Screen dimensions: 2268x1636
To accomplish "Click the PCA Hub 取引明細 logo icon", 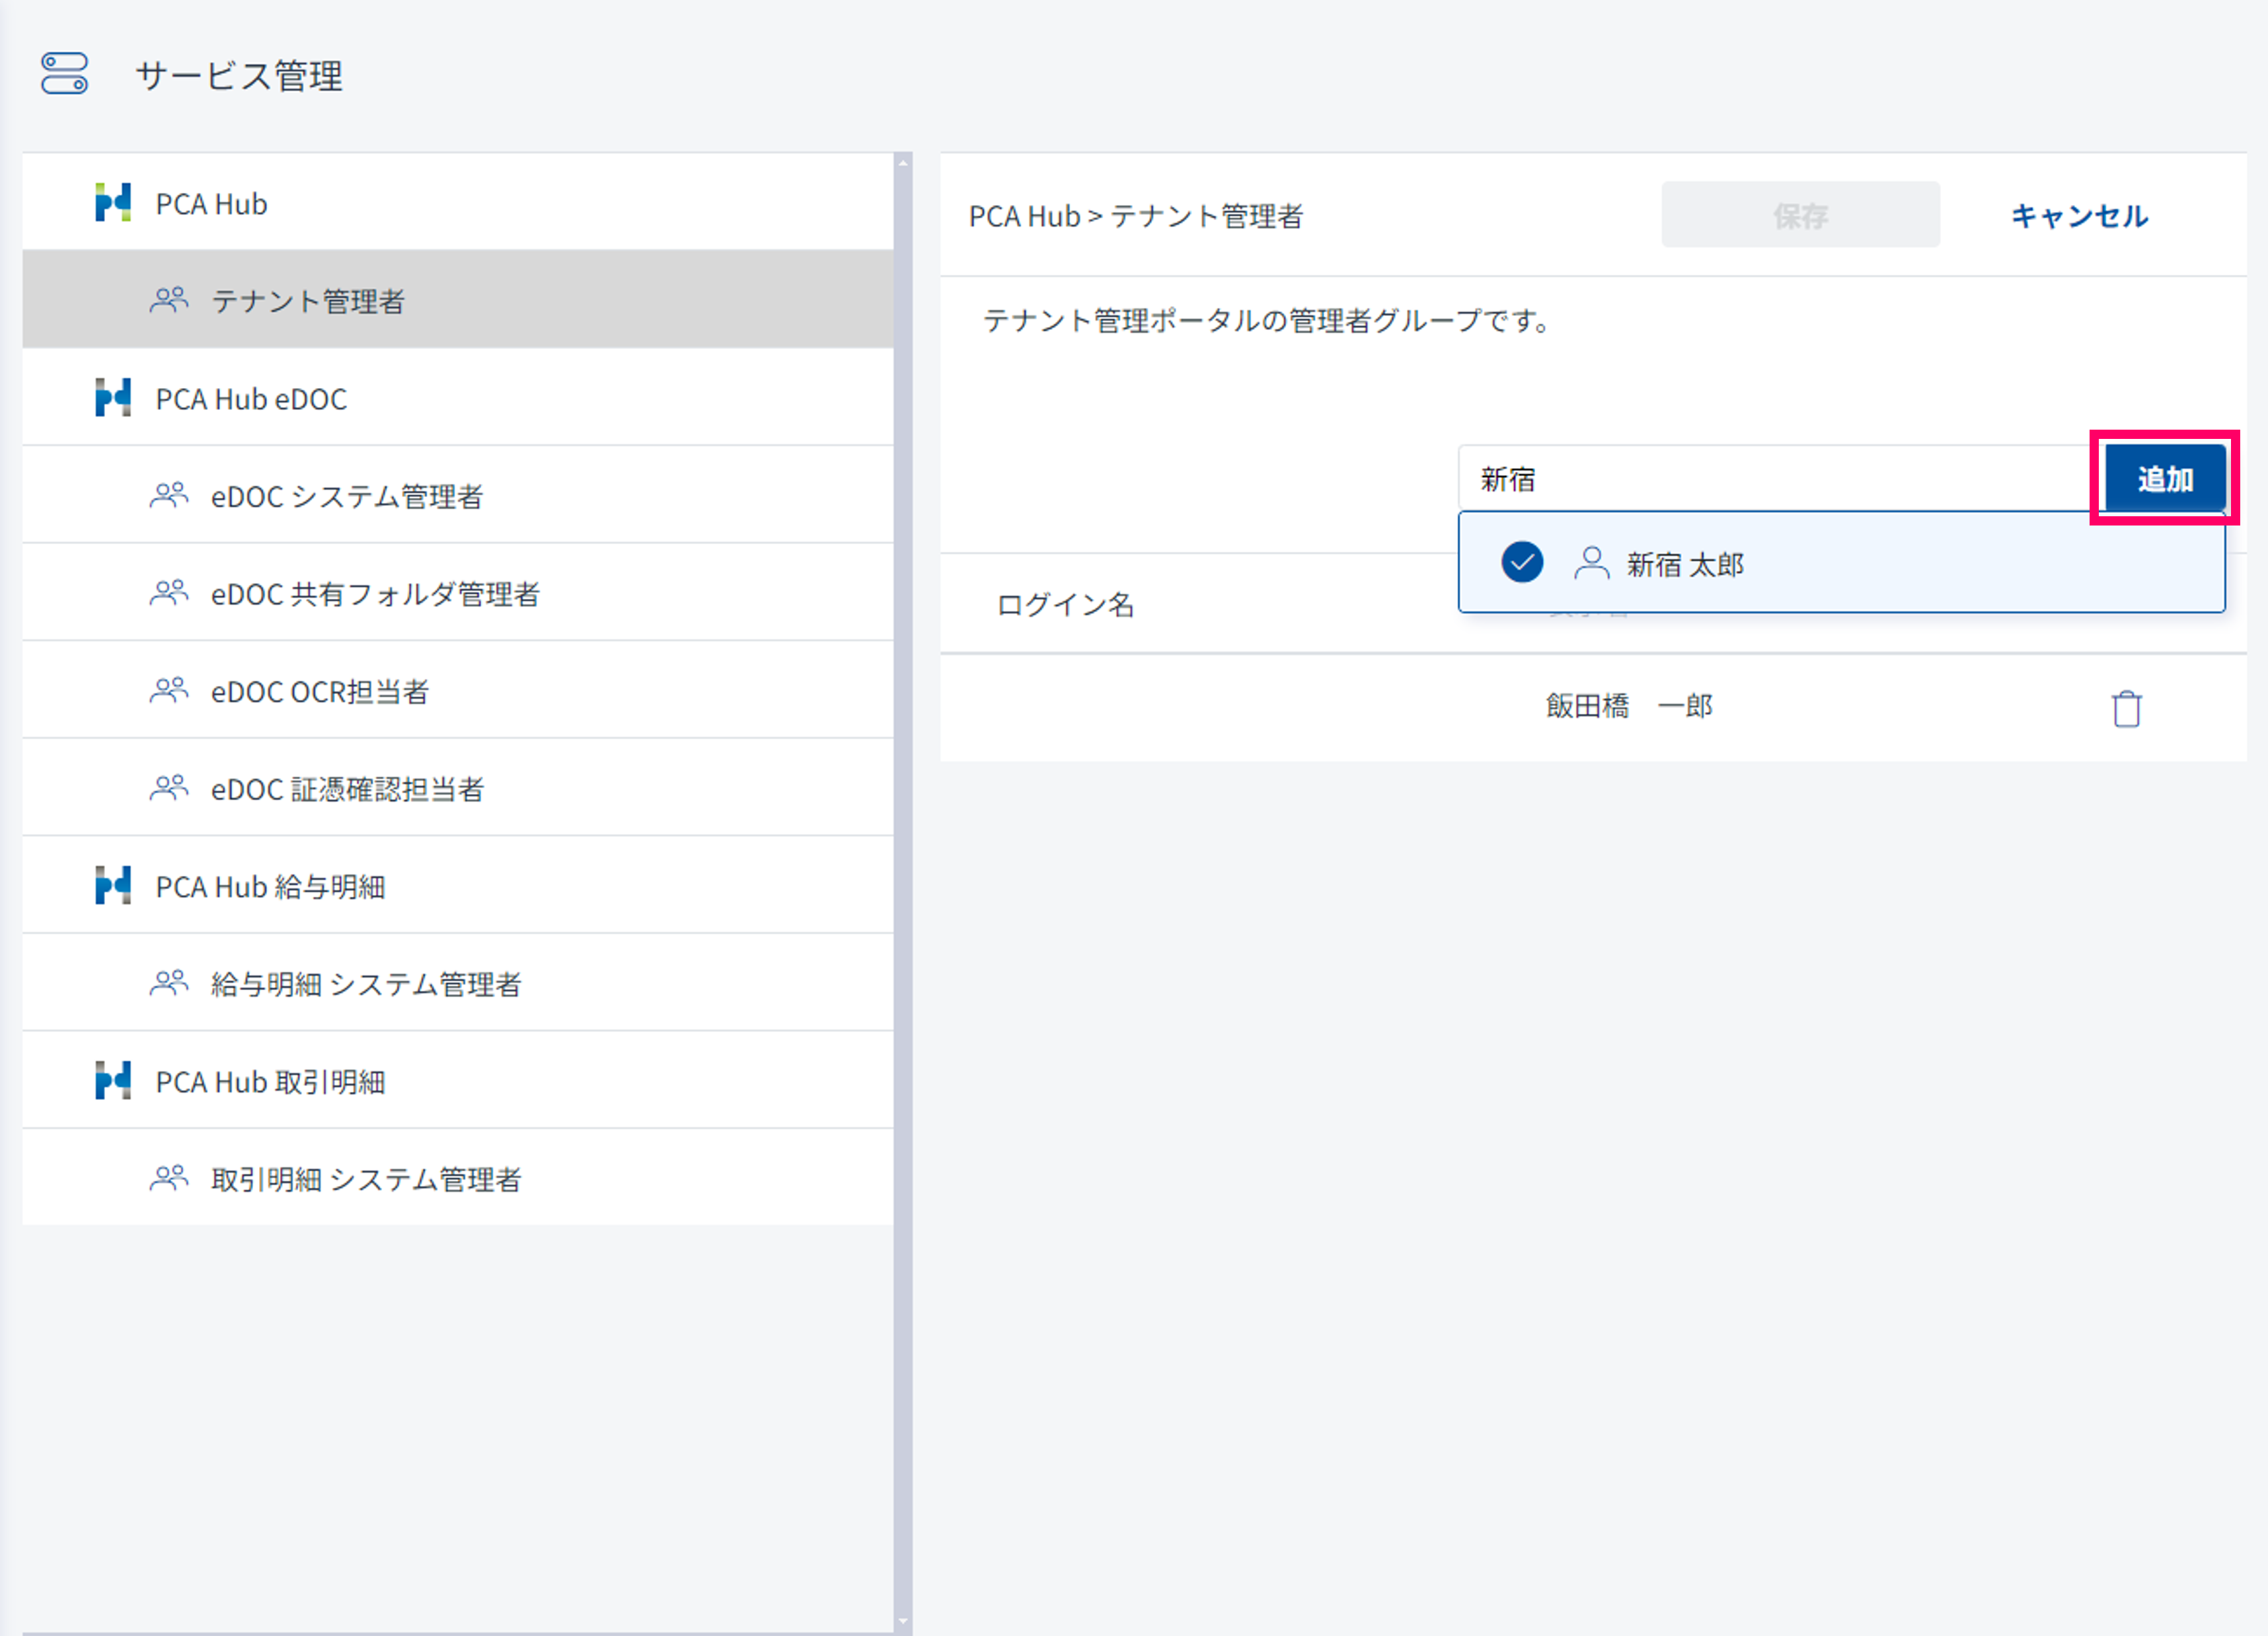I will 113,1081.
